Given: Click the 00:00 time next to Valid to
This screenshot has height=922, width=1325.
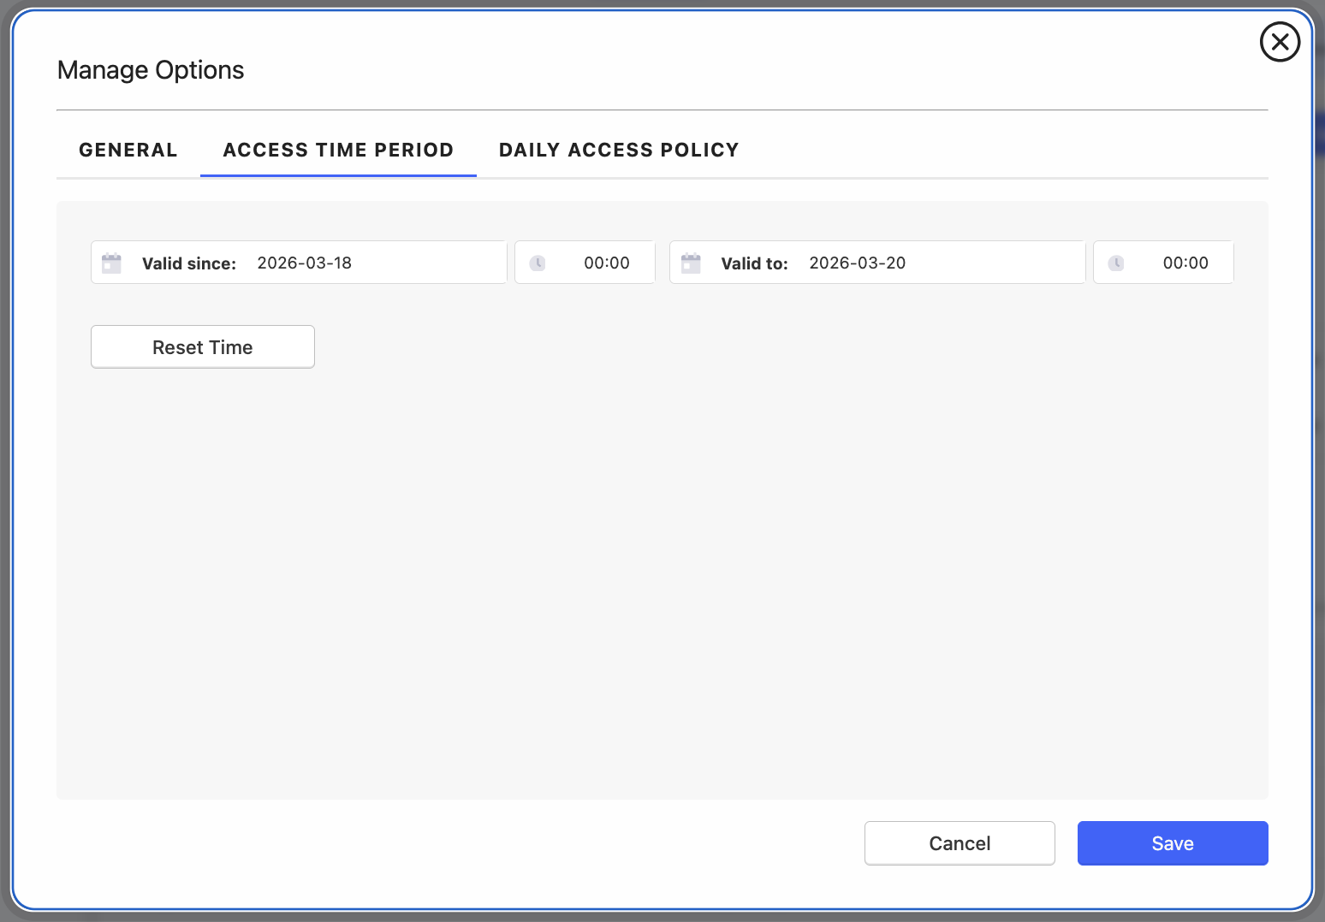Looking at the screenshot, I should pos(1185,263).
